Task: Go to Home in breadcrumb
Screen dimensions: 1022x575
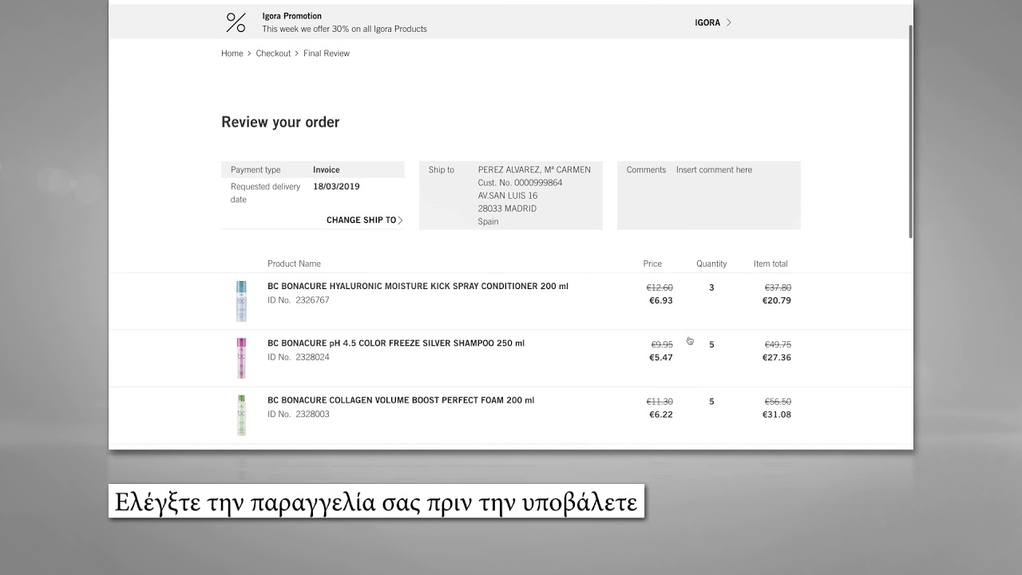Action: pos(232,54)
